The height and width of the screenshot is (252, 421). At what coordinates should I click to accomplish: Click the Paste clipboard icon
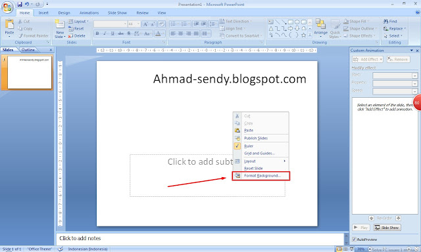9,24
